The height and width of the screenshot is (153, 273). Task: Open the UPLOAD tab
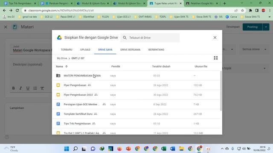click(85, 50)
